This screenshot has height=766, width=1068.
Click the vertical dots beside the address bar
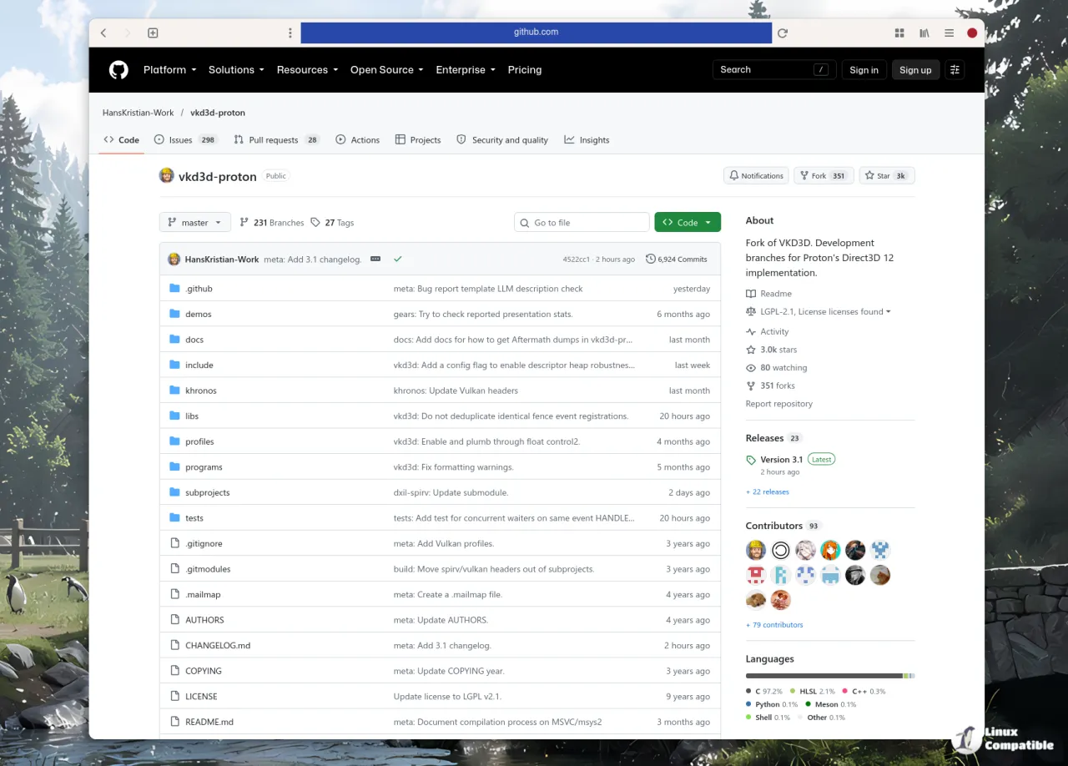click(x=290, y=33)
